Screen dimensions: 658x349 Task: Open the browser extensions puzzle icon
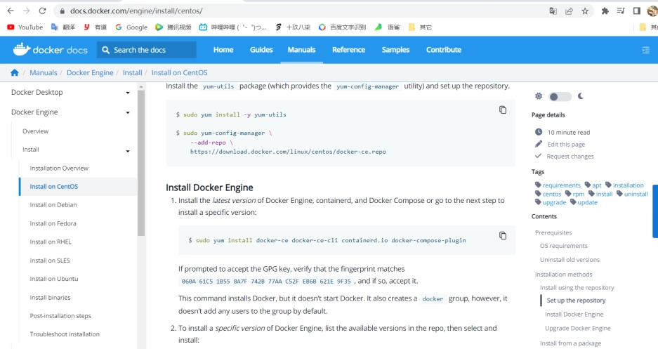(605, 11)
